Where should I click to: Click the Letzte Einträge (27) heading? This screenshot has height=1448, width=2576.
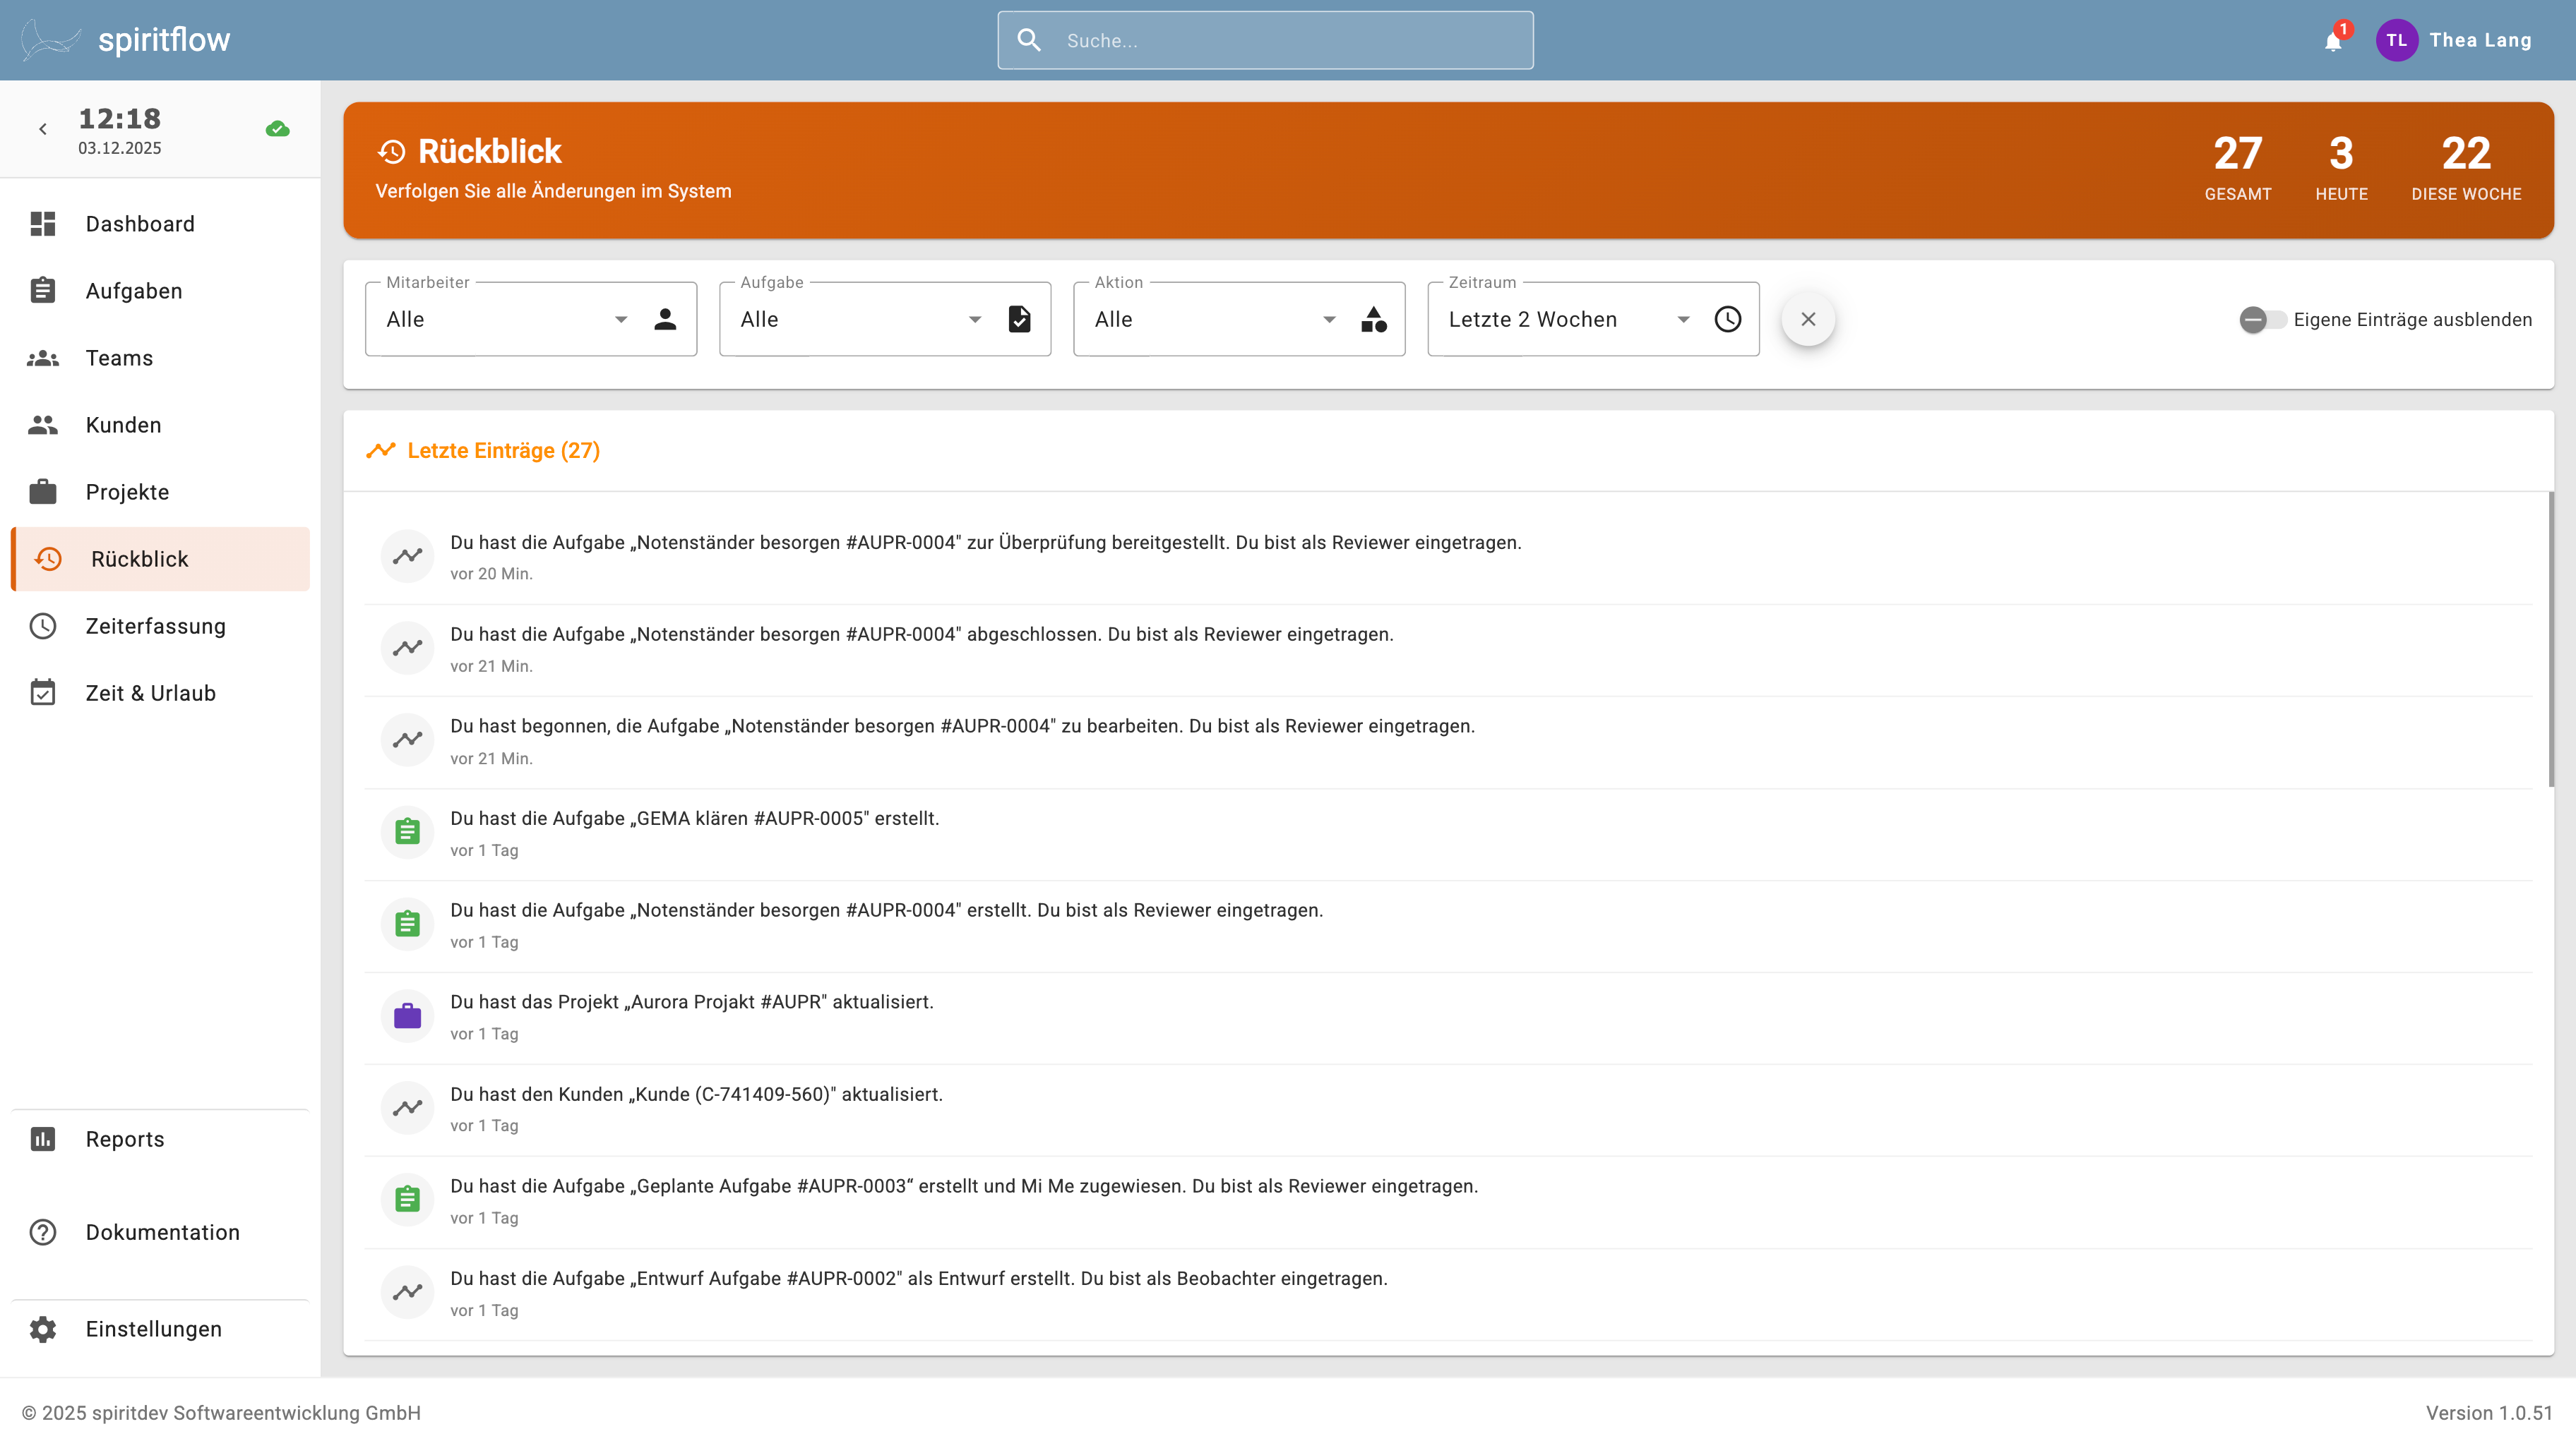503,451
